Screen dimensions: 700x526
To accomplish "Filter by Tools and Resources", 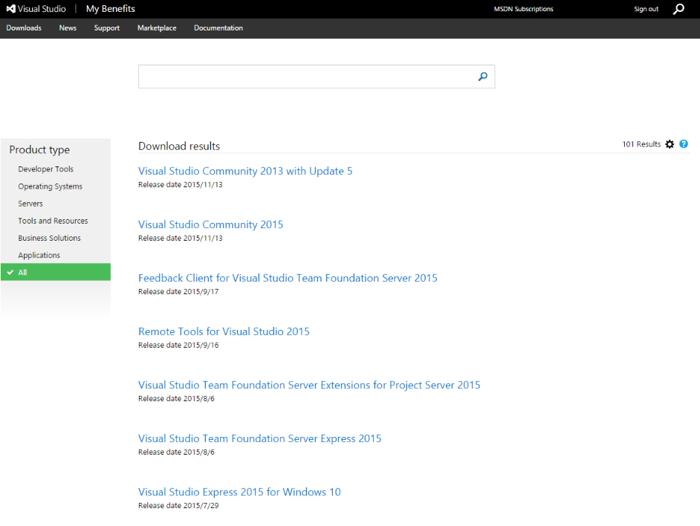I will [53, 221].
